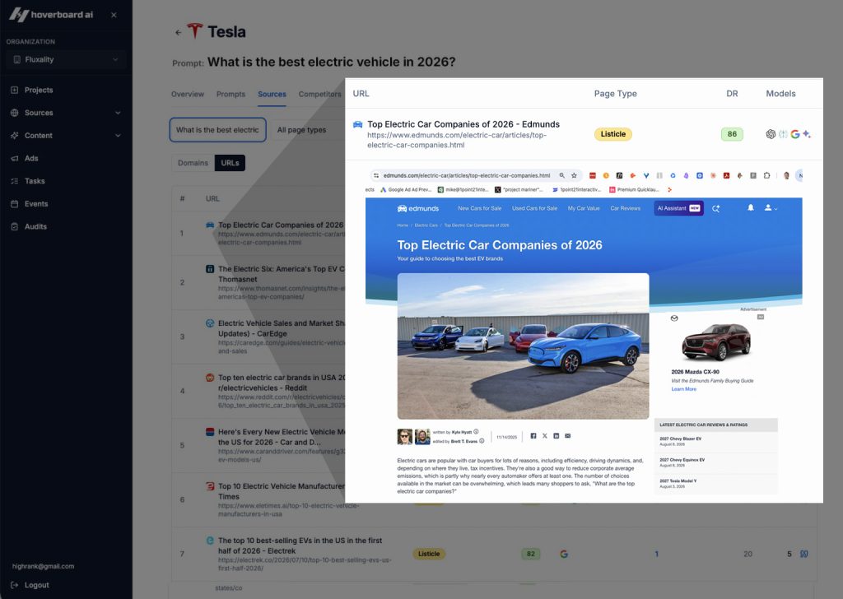Open the browser extensions puzzle icon
This screenshot has height=599, width=843.
click(x=766, y=176)
